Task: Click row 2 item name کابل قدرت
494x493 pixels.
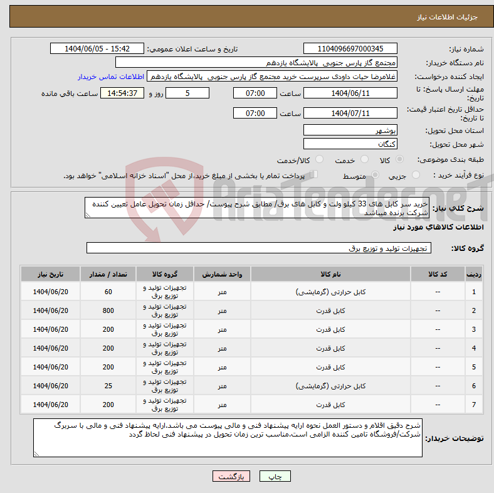Action: pos(330,310)
